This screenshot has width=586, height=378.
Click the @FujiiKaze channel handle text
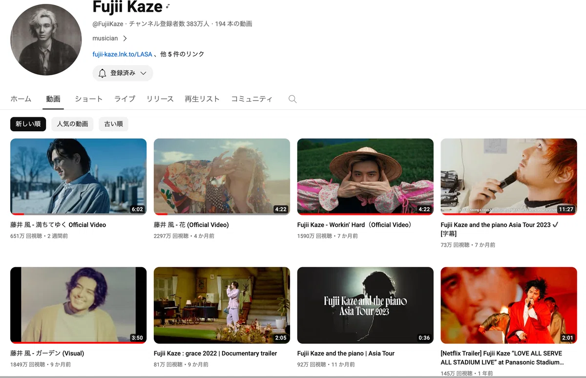click(108, 24)
